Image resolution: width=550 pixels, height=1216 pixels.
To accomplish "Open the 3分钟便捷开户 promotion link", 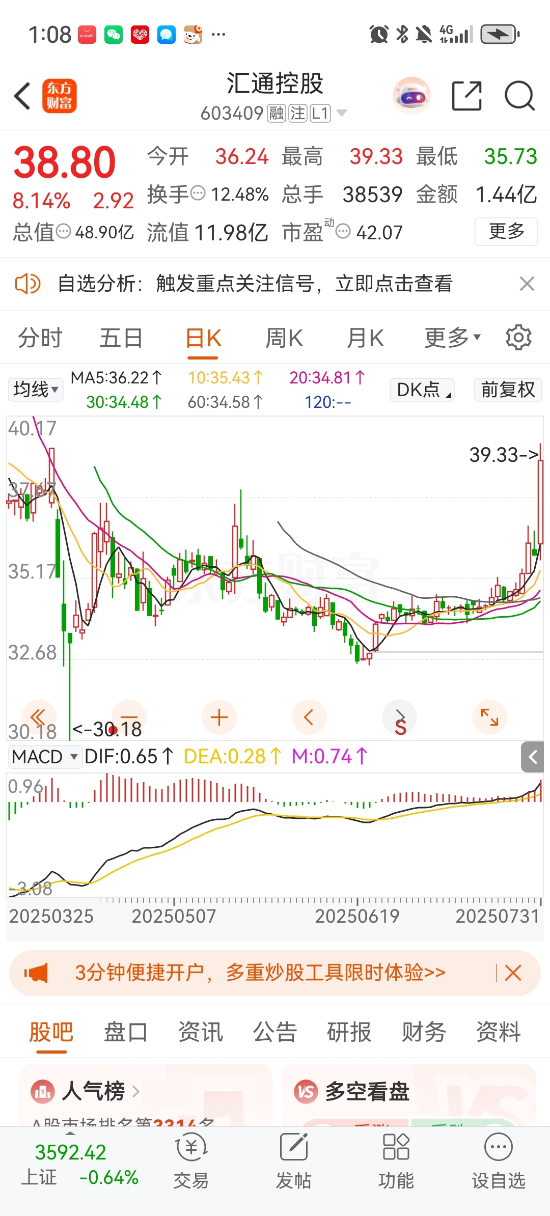I will [x=260, y=973].
